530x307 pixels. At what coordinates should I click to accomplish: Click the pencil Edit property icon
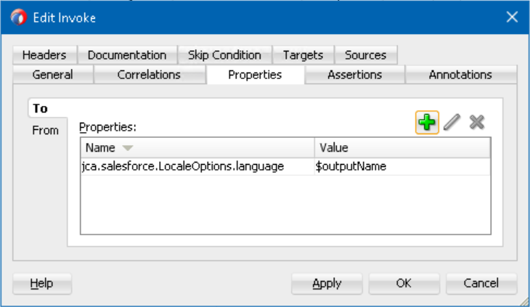coord(452,123)
